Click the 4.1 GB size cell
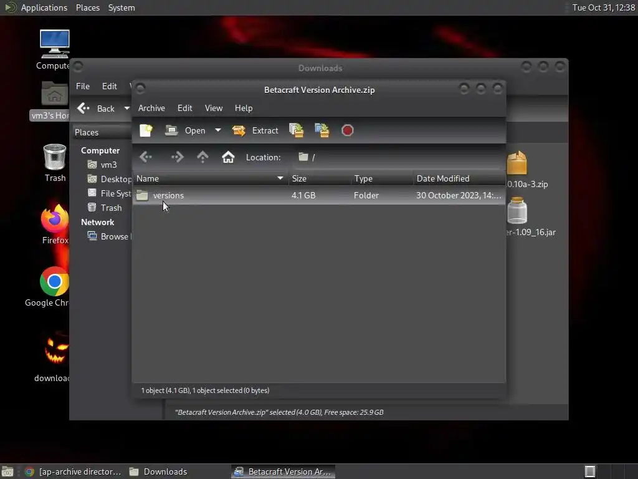The image size is (638, 479). (303, 195)
